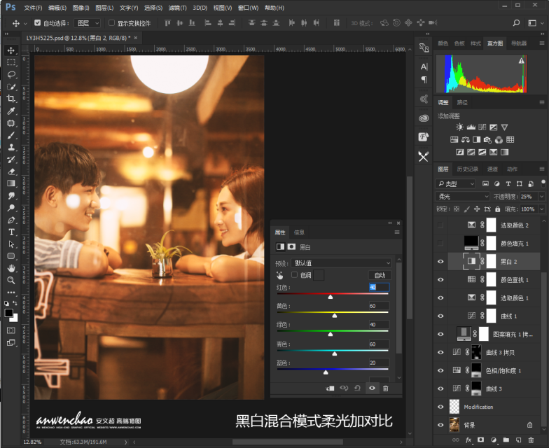Switch to the 路径 tab

point(462,102)
